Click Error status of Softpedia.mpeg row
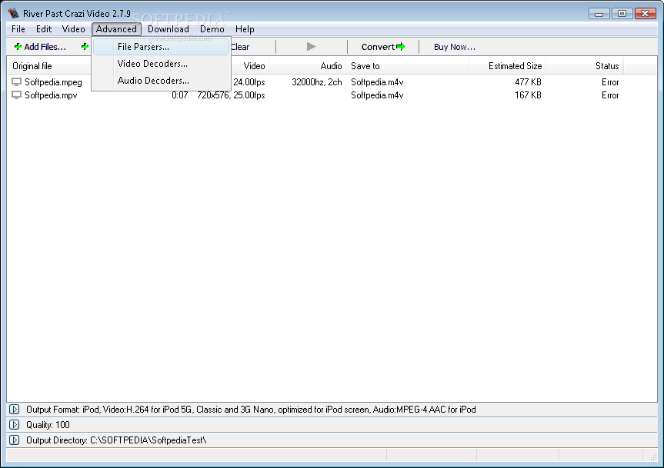 [x=610, y=82]
